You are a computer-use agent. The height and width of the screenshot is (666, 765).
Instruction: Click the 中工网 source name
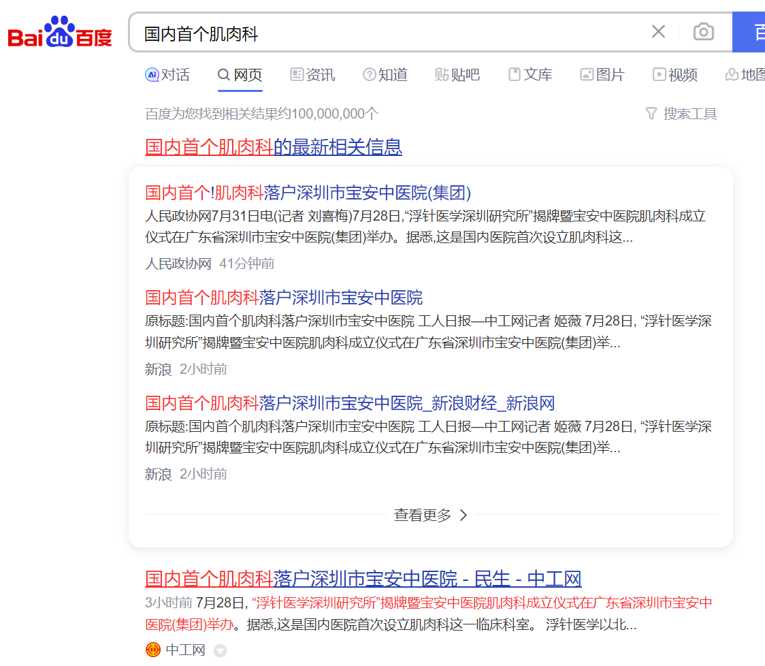185,650
